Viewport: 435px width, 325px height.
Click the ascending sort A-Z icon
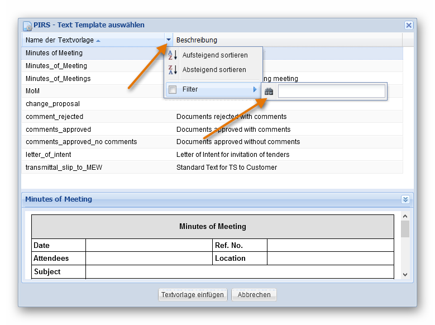[x=173, y=55]
